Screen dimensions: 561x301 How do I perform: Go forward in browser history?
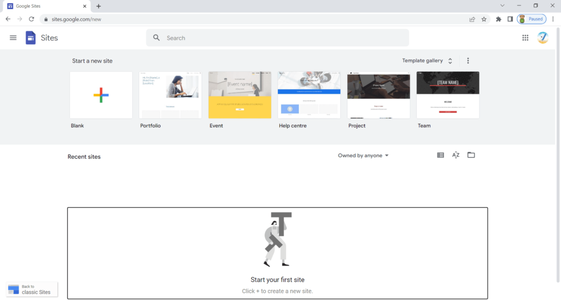click(20, 19)
